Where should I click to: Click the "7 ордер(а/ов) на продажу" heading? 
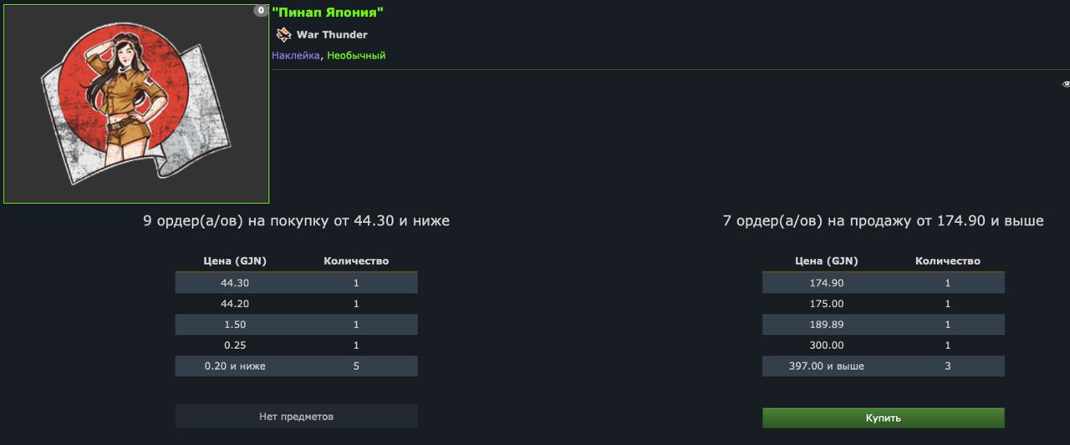point(883,221)
